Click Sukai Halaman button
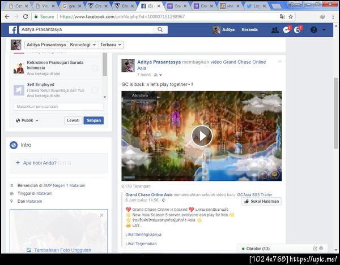This screenshot has height=265, width=340. click(261, 201)
